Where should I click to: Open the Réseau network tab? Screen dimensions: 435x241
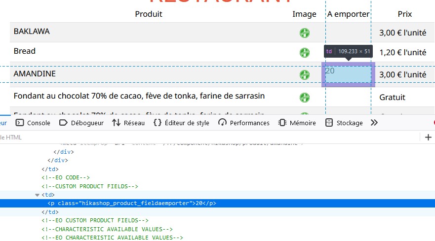(128, 123)
